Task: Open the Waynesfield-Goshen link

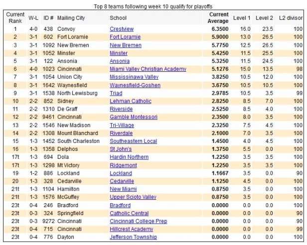Action: click(135, 85)
